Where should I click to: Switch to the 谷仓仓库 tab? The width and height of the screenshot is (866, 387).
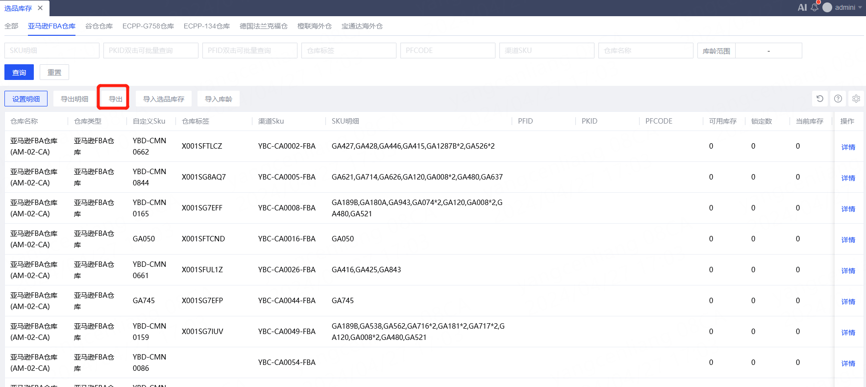(99, 26)
